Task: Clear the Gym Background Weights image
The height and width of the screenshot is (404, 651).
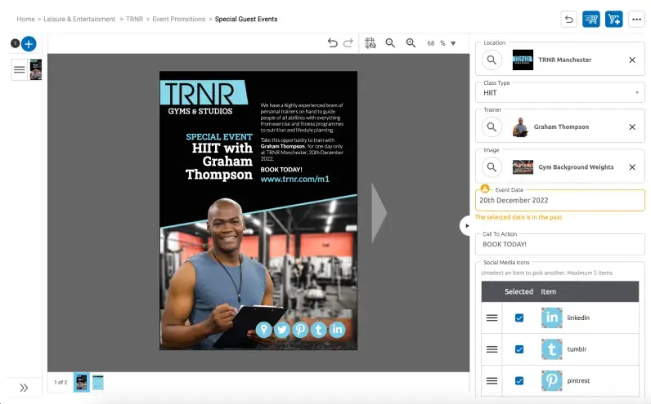Action: click(631, 167)
